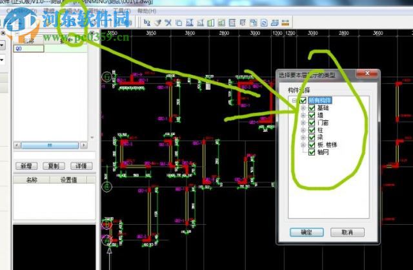Click the blue stacked layers toolbar icon
Screen dimensions: 413x270
[x=274, y=23]
